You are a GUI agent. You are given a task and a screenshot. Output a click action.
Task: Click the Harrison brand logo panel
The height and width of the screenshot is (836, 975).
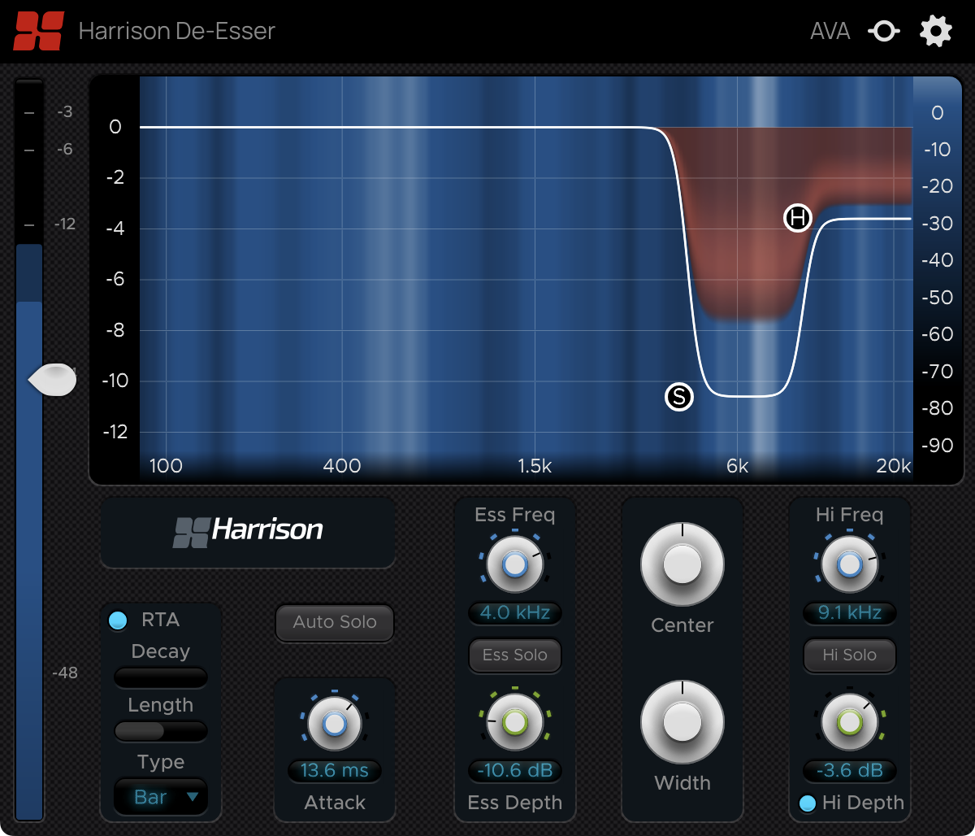248,532
